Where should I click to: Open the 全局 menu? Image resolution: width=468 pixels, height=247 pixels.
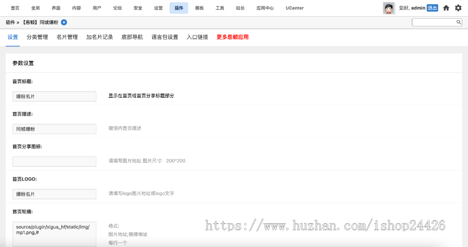pos(35,8)
